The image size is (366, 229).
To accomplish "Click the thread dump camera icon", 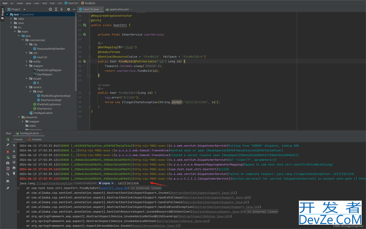I will [8, 163].
